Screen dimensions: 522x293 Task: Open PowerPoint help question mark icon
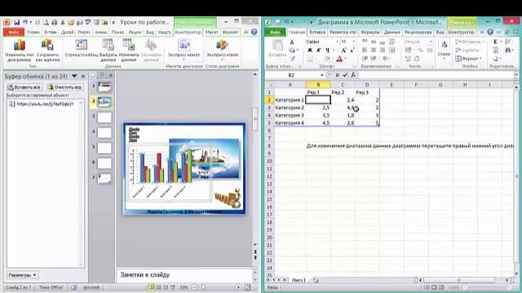254,33
